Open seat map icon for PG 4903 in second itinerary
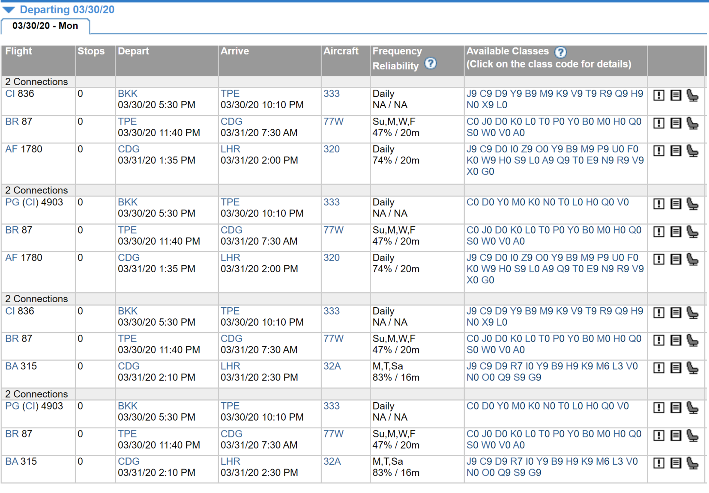 (x=693, y=204)
